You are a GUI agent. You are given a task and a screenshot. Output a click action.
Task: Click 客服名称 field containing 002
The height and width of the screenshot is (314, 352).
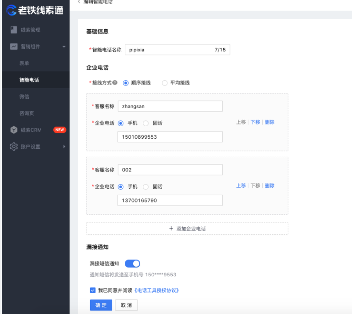pos(170,170)
